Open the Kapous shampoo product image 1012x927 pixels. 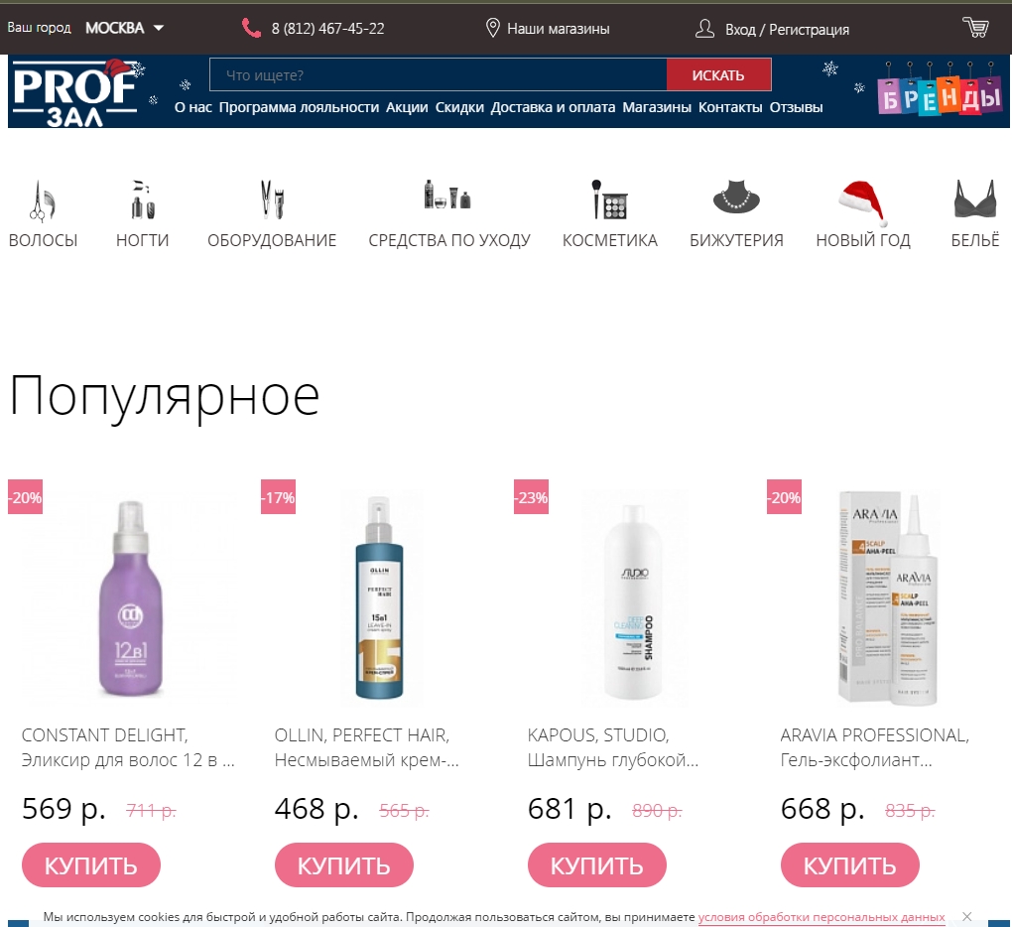633,600
